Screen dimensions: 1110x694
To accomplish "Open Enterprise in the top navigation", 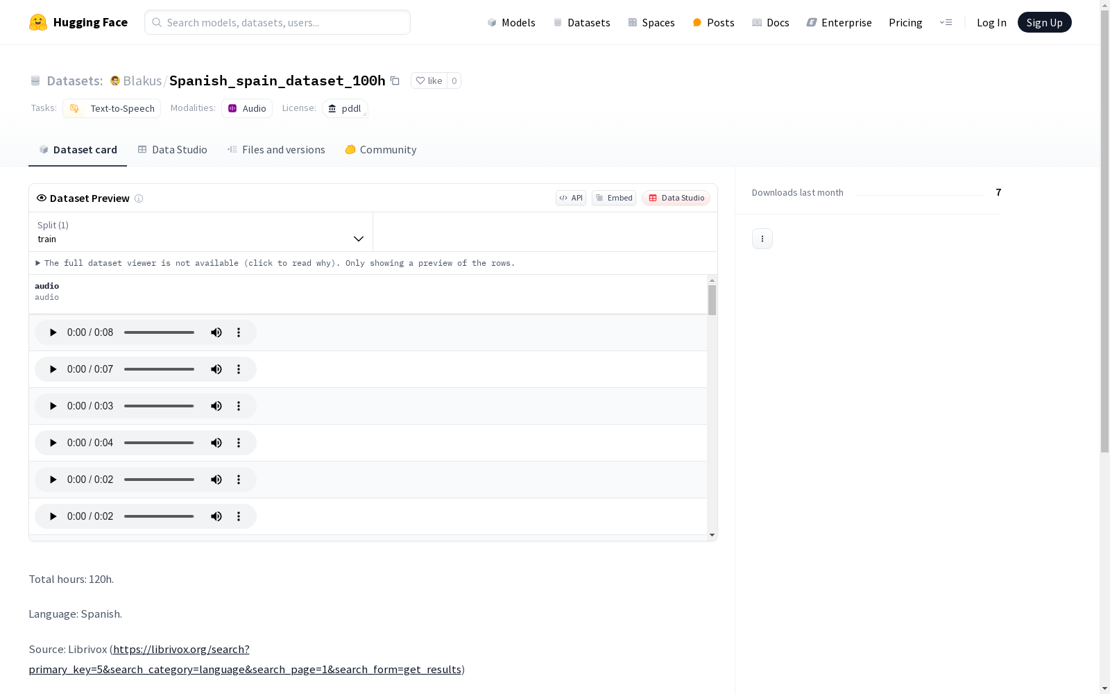I will 839,23.
